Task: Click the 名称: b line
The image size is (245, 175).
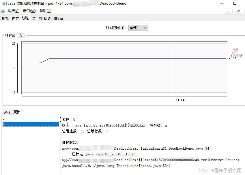Action: coord(69,120)
